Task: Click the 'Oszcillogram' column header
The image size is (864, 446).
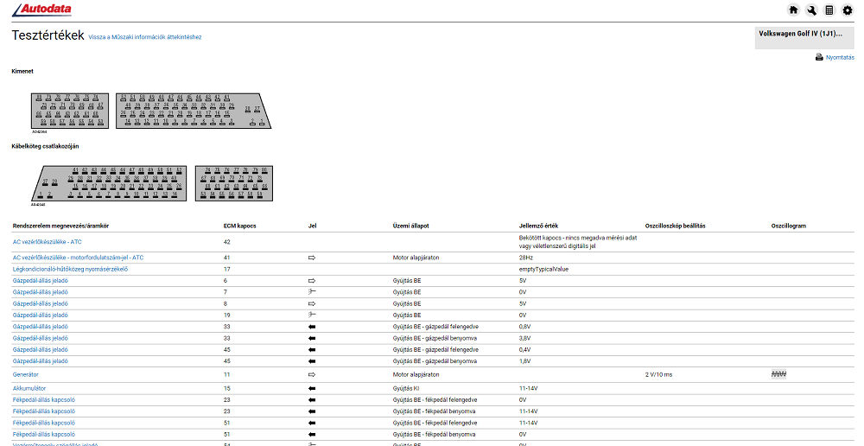Action: click(x=789, y=226)
